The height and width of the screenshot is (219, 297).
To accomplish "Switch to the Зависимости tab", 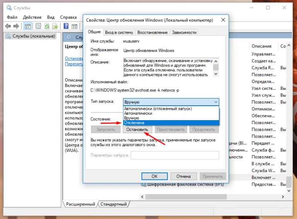I will point(184,33).
